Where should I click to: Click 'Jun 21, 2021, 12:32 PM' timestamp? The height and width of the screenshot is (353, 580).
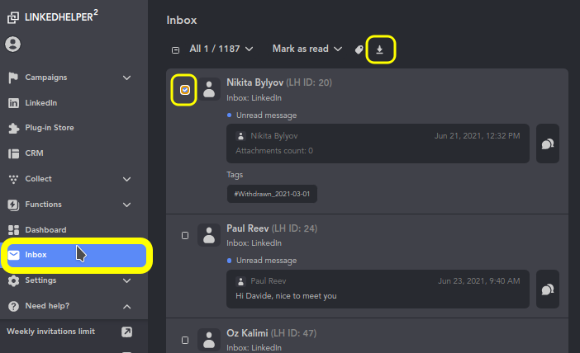click(478, 136)
